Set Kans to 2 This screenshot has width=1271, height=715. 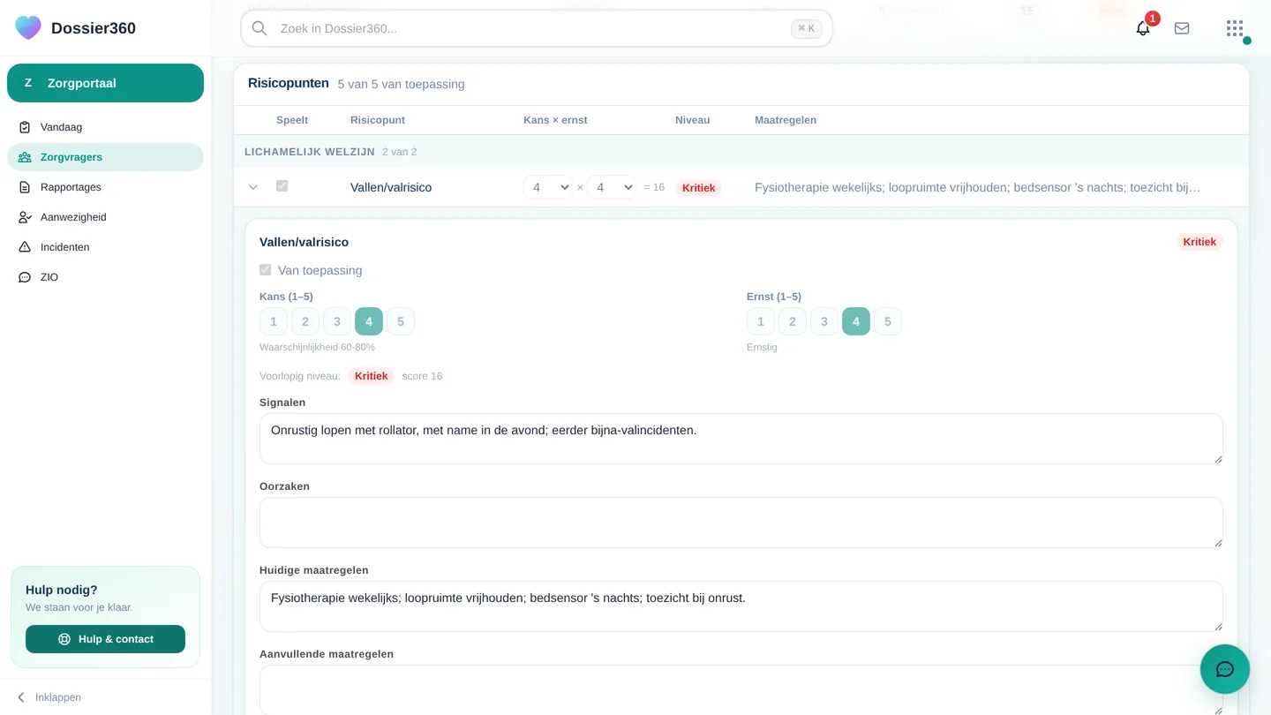pyautogui.click(x=305, y=321)
